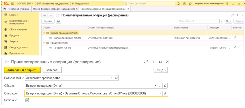The width and height of the screenshot is (245, 108).
Task: Add dialog form to favorites via star
Action: pyautogui.click(x=7, y=62)
